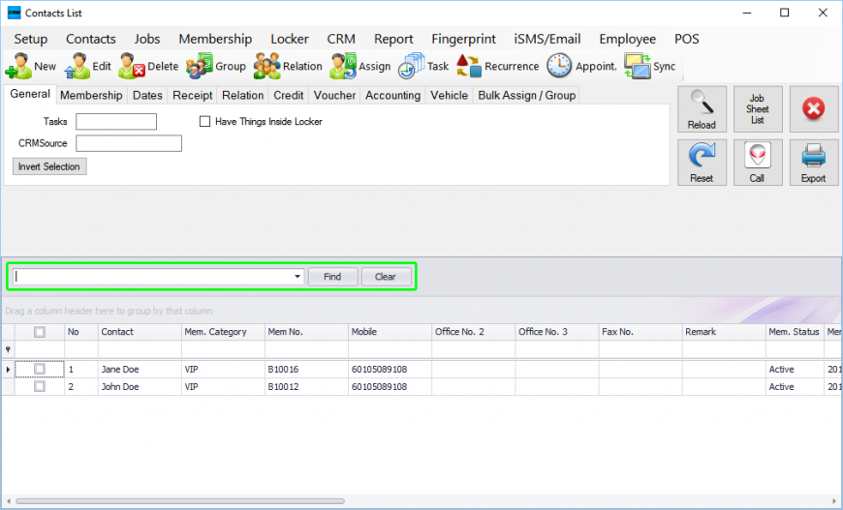The height and width of the screenshot is (510, 843).
Task: Click the Appoint. clock icon
Action: coord(559,66)
